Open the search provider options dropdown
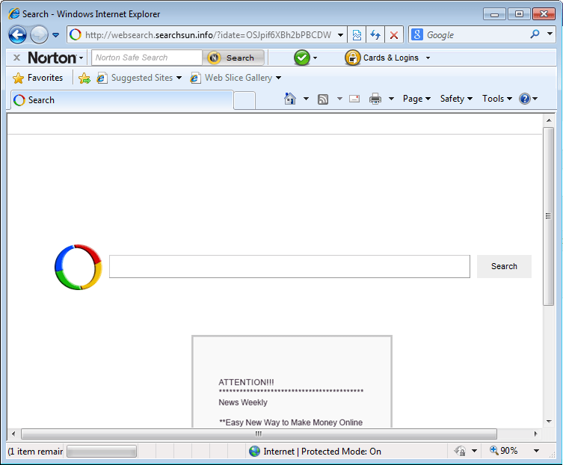 click(550, 34)
